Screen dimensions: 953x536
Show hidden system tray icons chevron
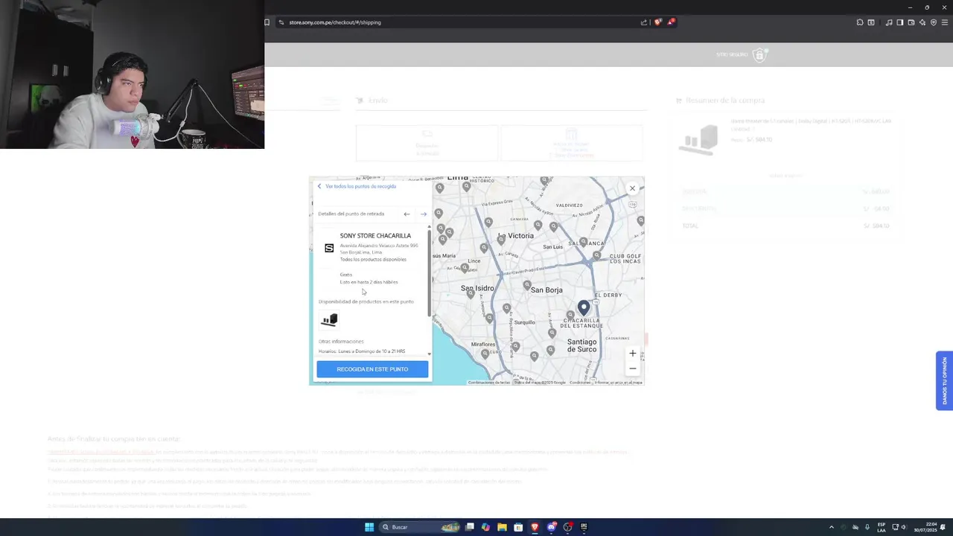[x=832, y=527]
